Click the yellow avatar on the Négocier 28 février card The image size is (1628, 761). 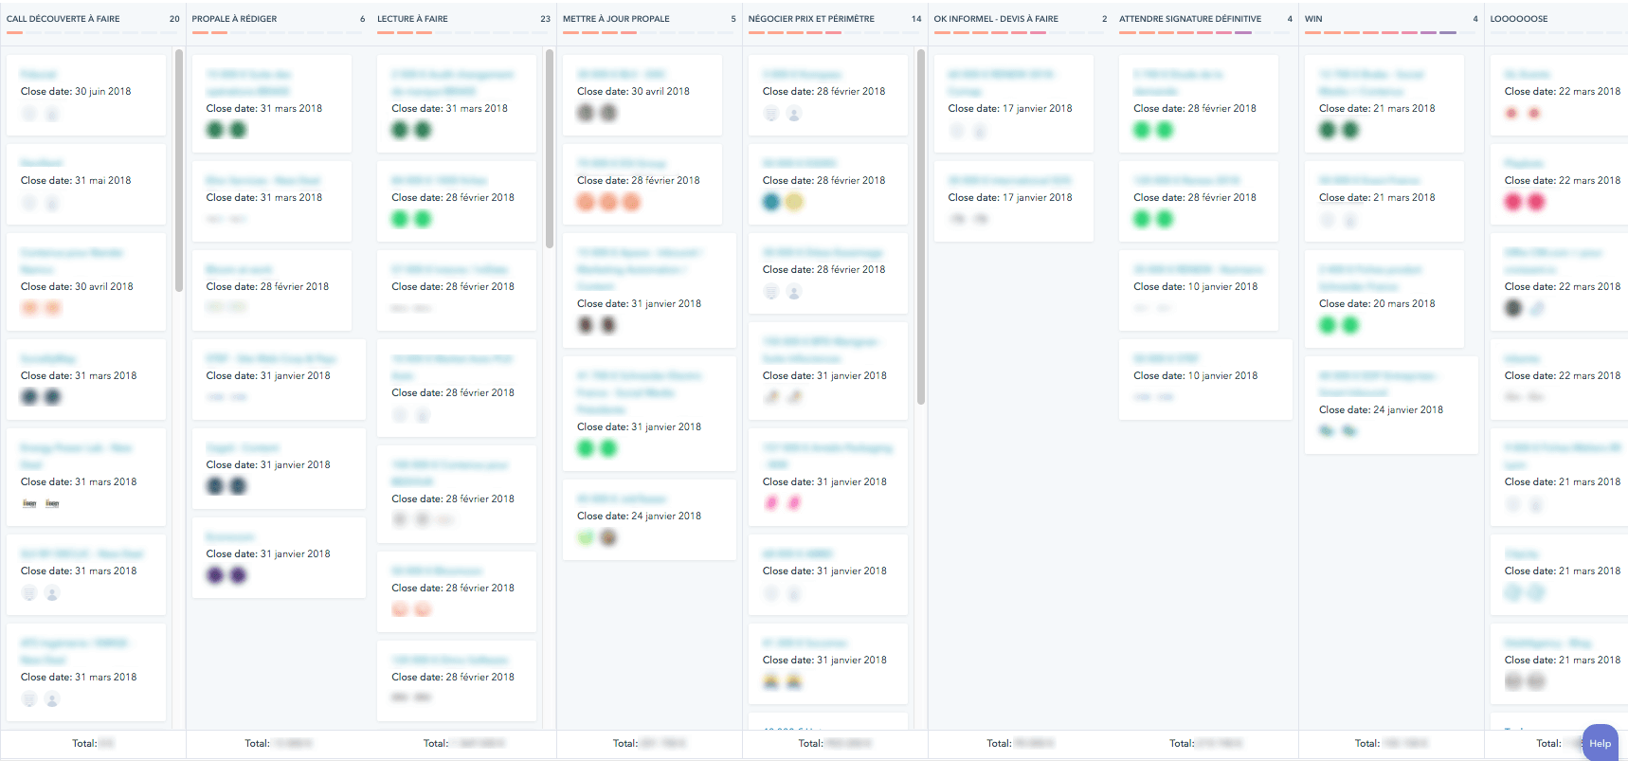pyautogui.click(x=794, y=202)
